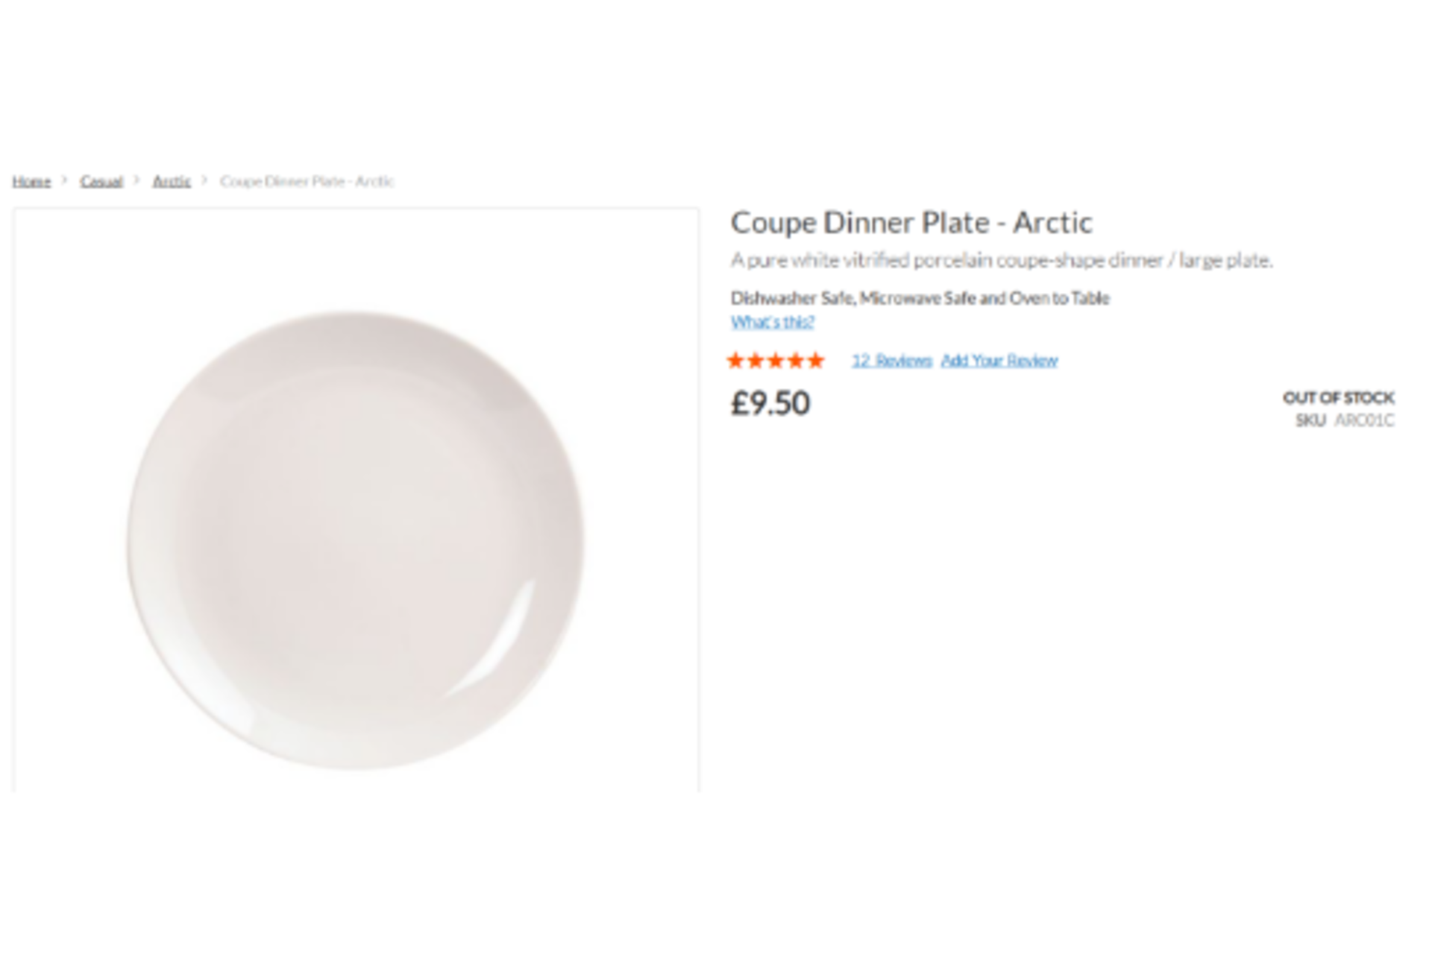Viewport: 1432px width, 954px height.
Task: Open the Arctic breadcrumb collection
Action: (x=172, y=181)
